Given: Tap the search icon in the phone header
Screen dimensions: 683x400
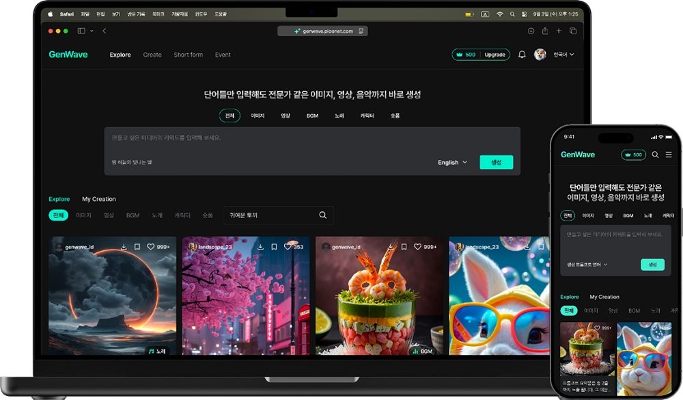Looking at the screenshot, I should click(655, 155).
